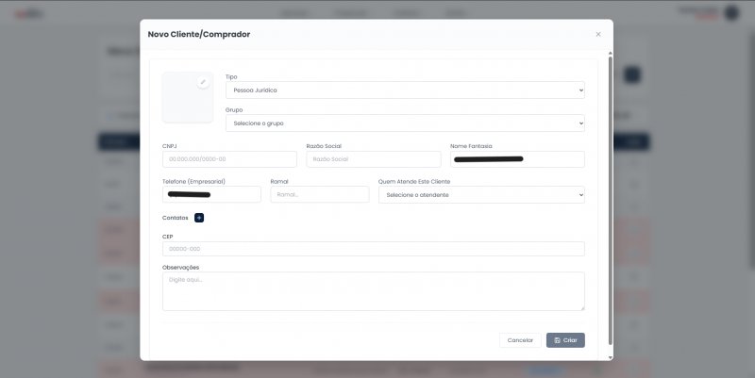Click the modal vertical scrollbar
The height and width of the screenshot is (378, 755).
[x=611, y=201]
